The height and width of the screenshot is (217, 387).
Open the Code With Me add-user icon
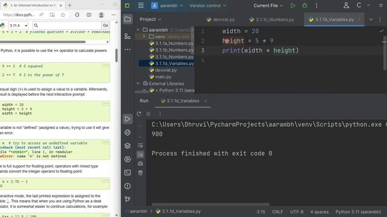point(346,5)
